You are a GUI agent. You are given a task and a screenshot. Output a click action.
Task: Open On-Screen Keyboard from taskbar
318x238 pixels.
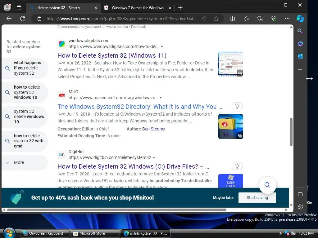pyautogui.click(x=45, y=233)
